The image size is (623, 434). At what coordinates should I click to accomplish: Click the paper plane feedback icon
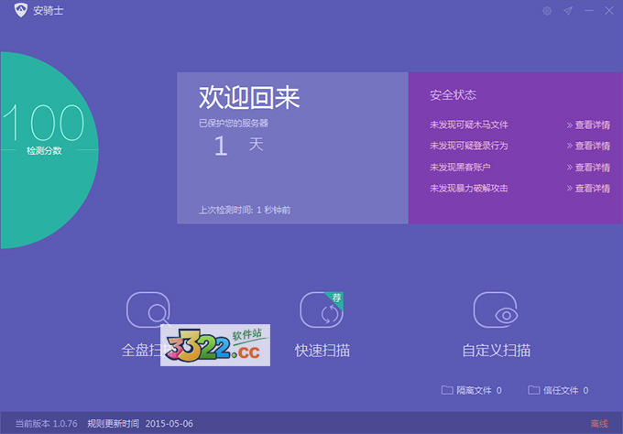click(568, 11)
